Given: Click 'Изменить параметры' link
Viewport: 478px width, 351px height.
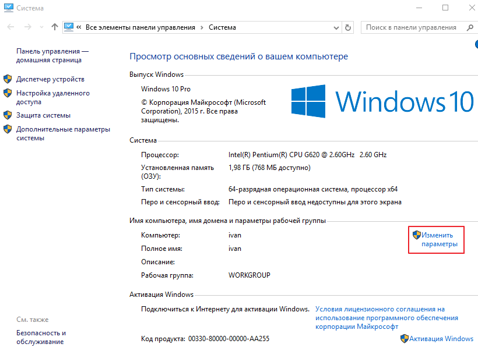Looking at the screenshot, I should (x=440, y=240).
